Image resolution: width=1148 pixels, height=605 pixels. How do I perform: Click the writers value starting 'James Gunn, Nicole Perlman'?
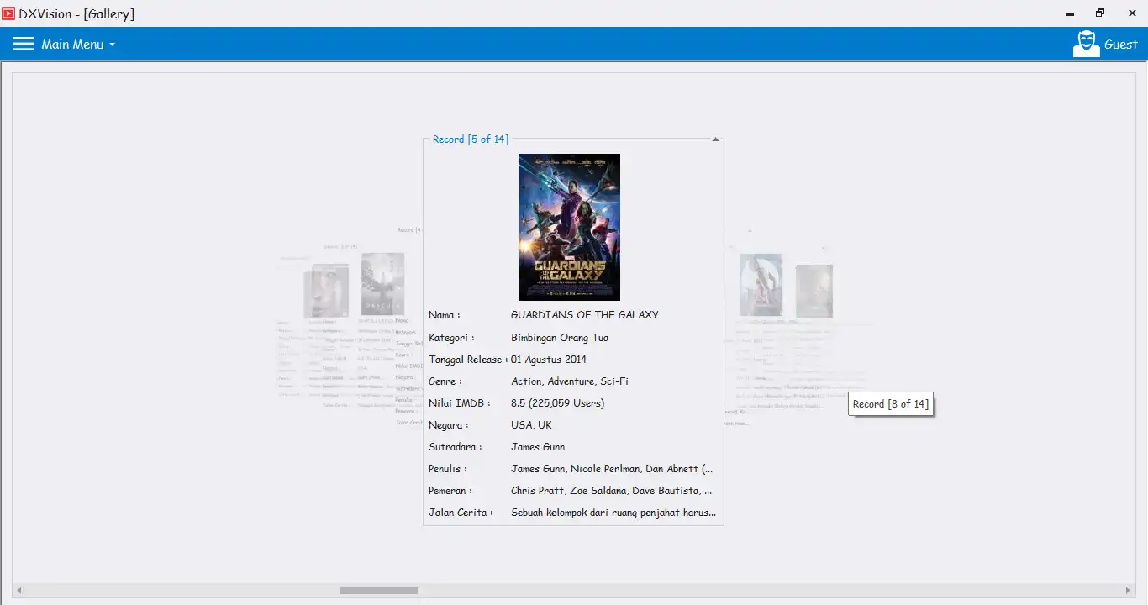tap(612, 469)
